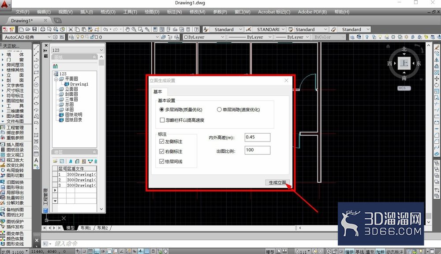Click 工程管理 in the left menu
The image size is (441, 254).
15,127
